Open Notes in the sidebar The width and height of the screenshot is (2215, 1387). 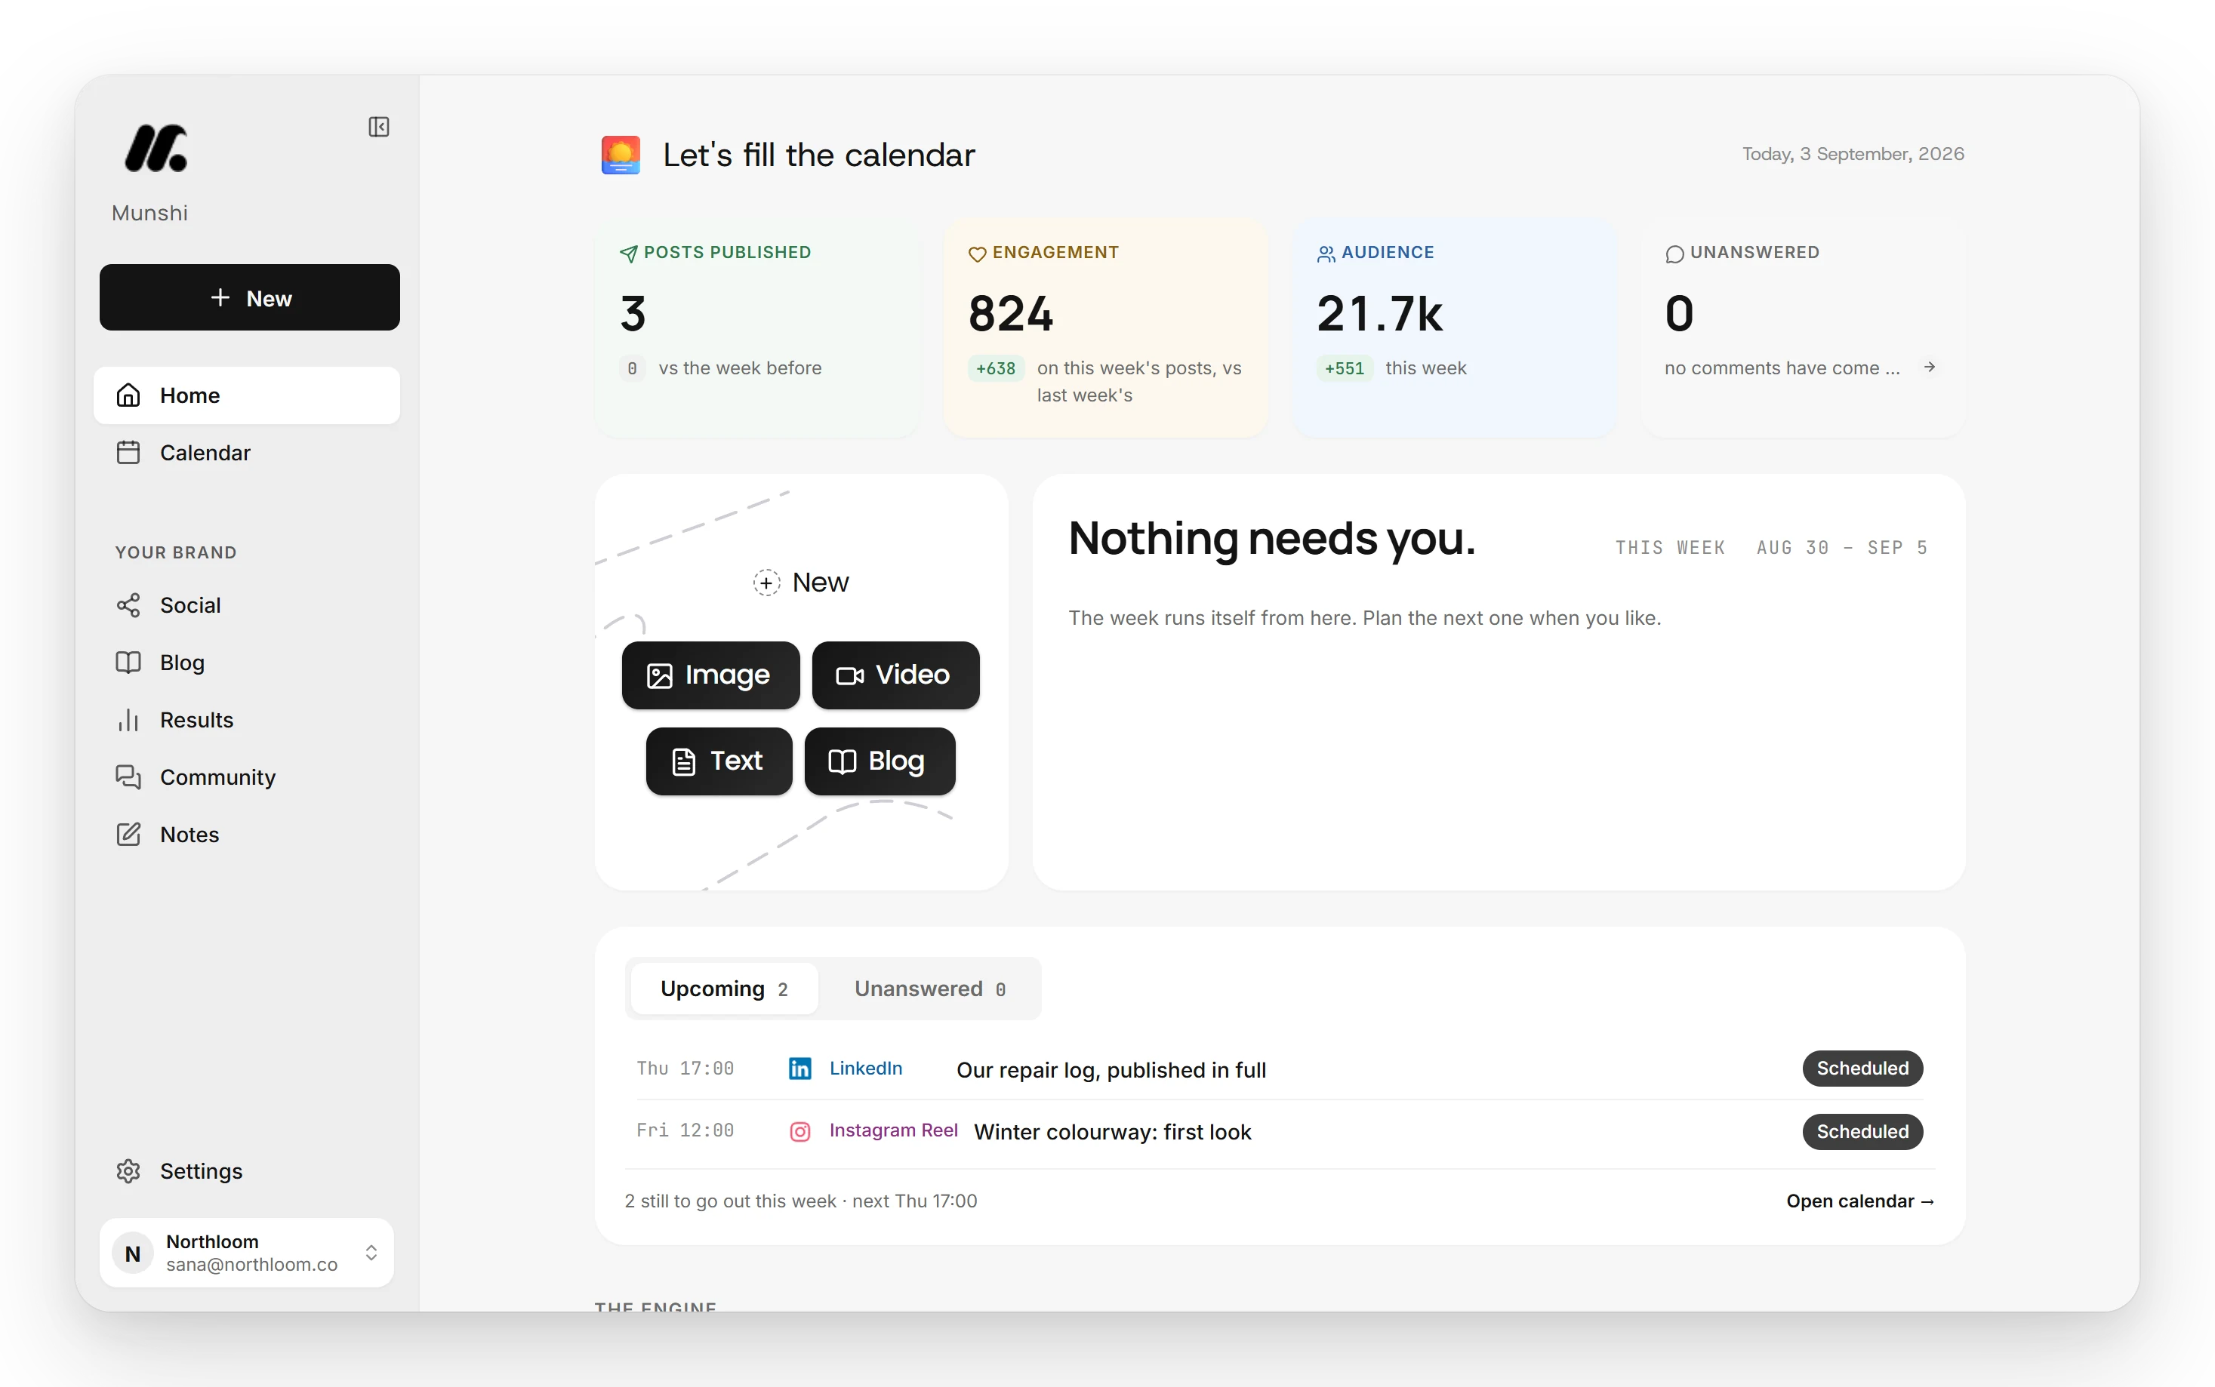[x=247, y=835]
